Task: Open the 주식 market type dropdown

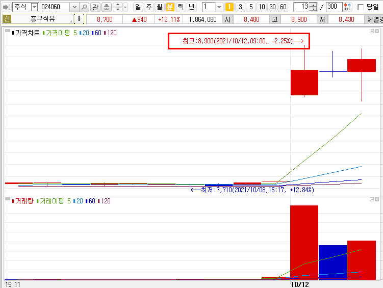Action: point(35,7)
